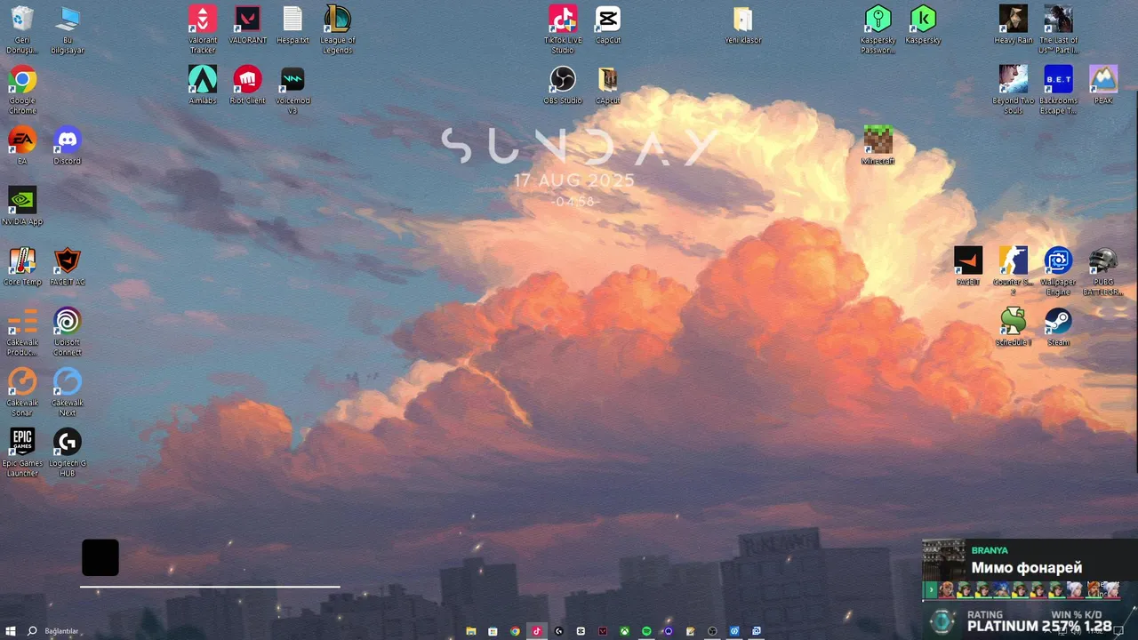Launch Heavy Rain game shortcut
This screenshot has width=1138, height=640.
1014,24
